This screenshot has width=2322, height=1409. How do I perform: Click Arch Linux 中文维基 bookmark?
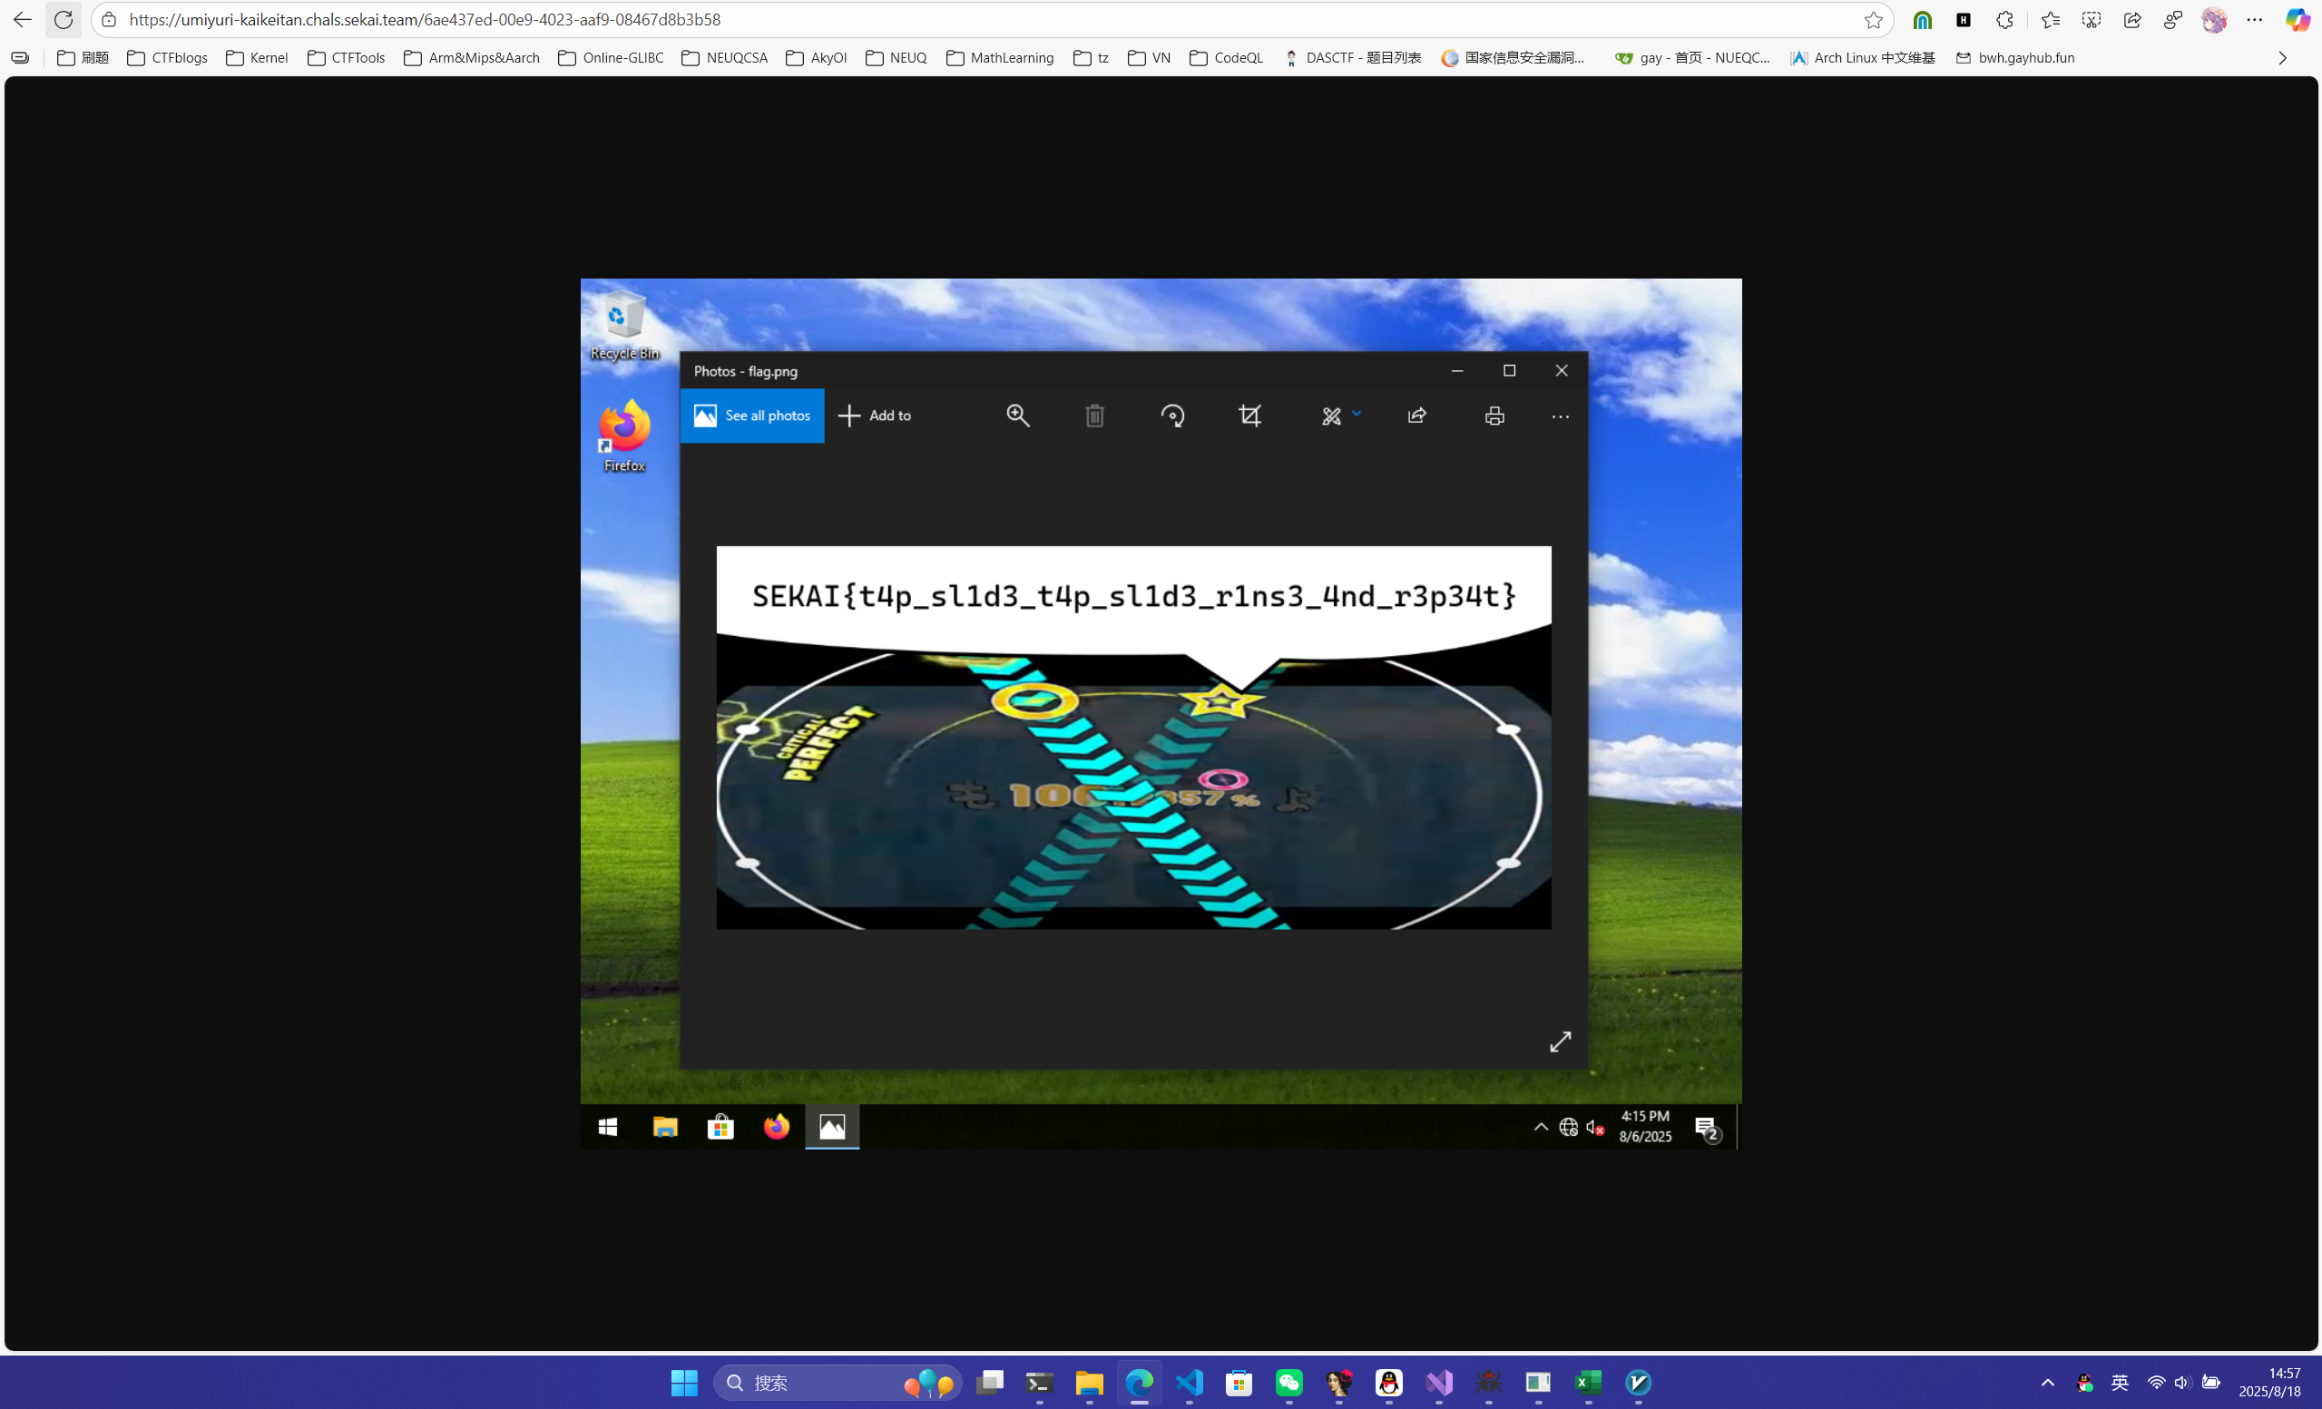coord(1862,58)
